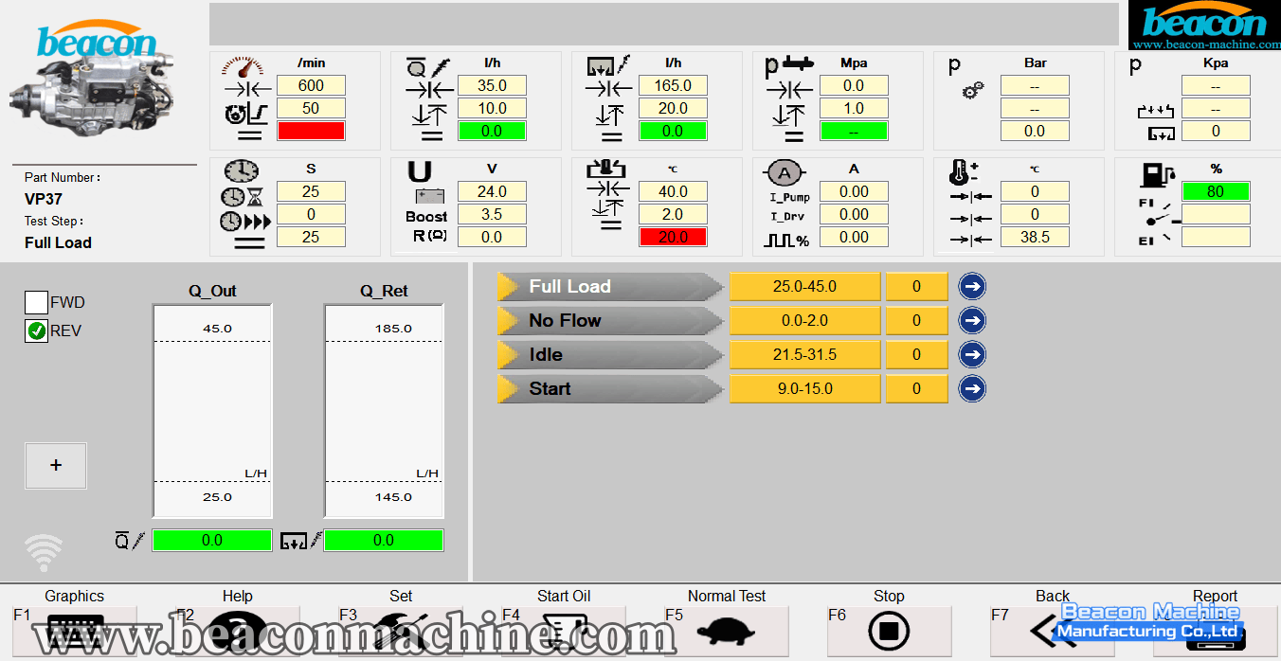1281x661 pixels.
Task: Click the 24.0 voltage setpoint field
Action: coord(492,191)
